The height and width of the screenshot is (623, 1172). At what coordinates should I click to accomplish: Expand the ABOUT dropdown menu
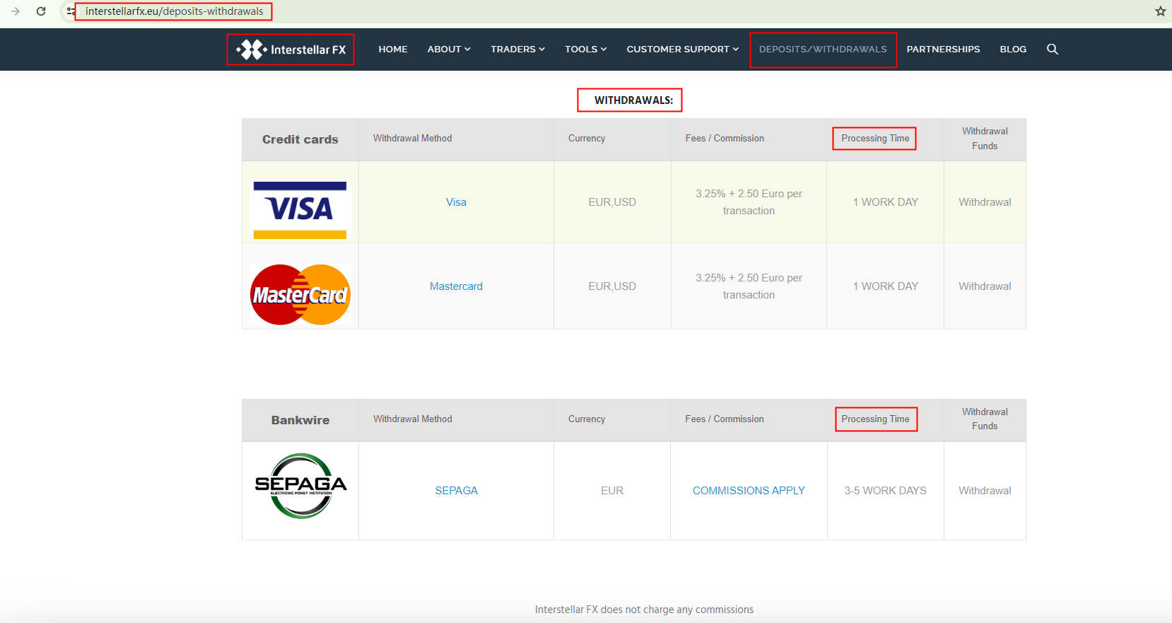[449, 49]
